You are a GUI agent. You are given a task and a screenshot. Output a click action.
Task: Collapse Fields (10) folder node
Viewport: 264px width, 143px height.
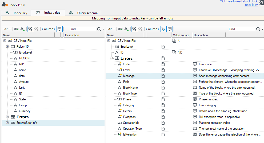click(x=7, y=46)
